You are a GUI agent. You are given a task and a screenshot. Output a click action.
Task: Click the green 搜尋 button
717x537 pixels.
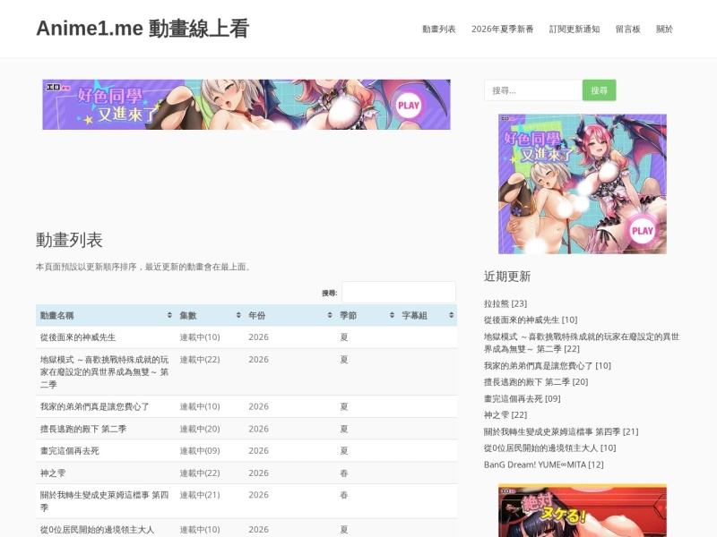(599, 90)
